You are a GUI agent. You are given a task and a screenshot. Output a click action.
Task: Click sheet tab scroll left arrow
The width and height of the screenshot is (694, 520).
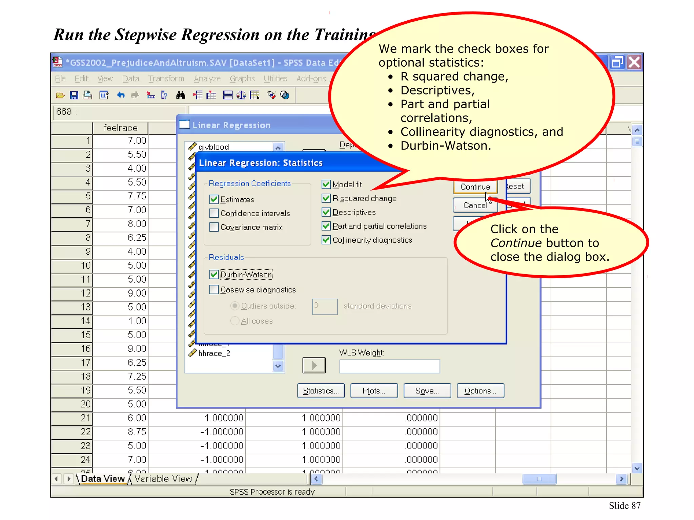pyautogui.click(x=57, y=479)
